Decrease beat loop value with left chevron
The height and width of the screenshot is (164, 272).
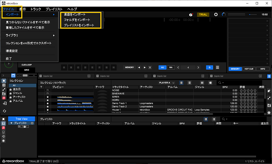(178, 68)
